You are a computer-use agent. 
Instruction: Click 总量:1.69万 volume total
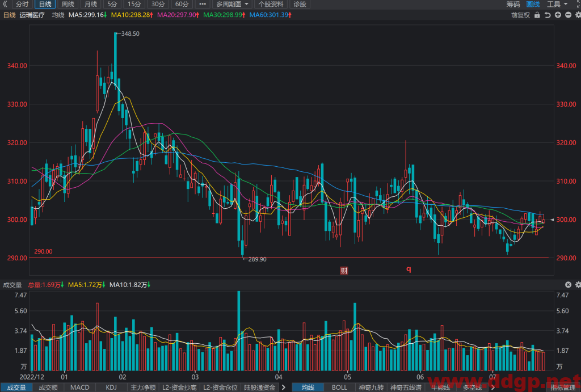click(45, 285)
